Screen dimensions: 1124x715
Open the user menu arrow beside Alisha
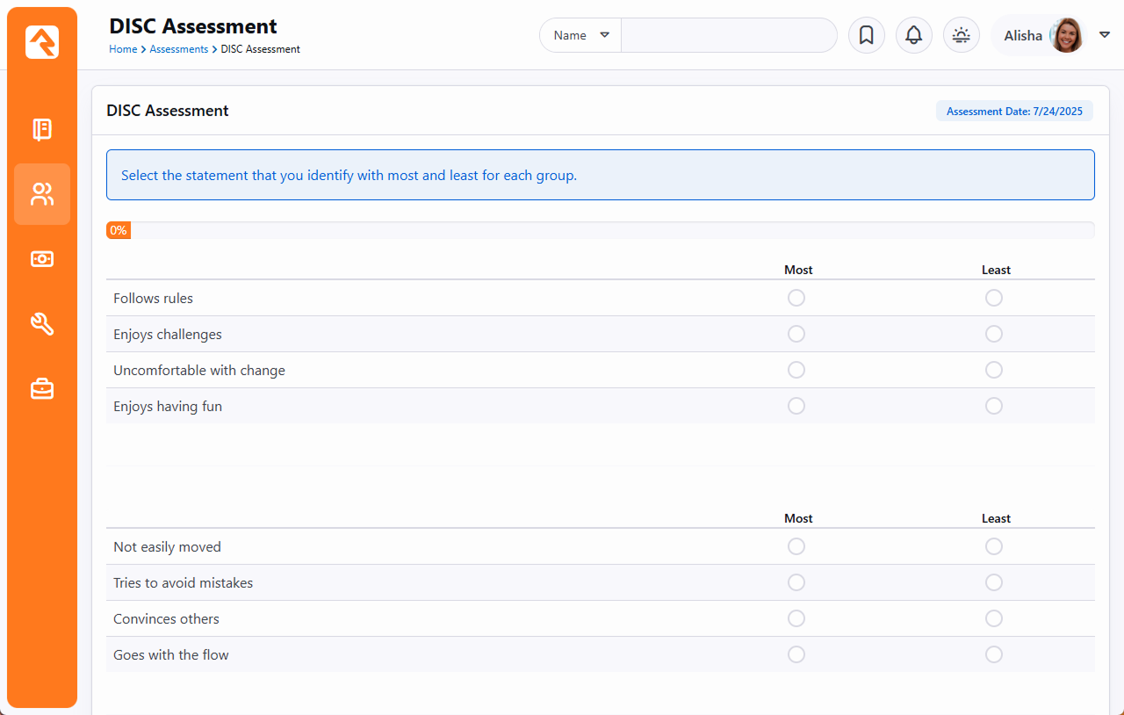[x=1105, y=35]
